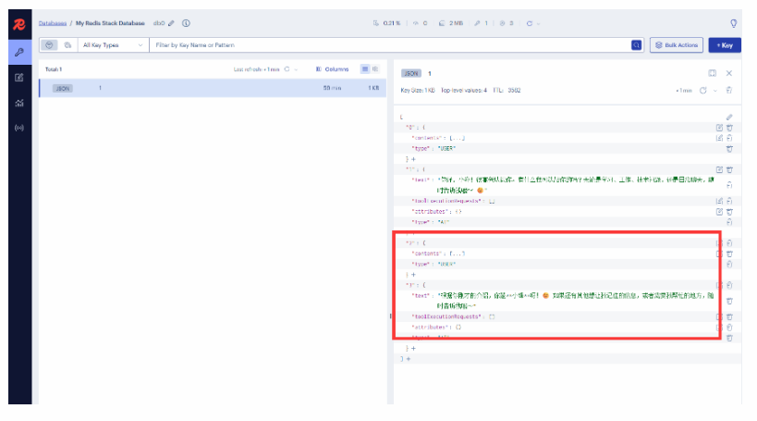Show database info circle icon
The image size is (757, 421).
point(186,23)
